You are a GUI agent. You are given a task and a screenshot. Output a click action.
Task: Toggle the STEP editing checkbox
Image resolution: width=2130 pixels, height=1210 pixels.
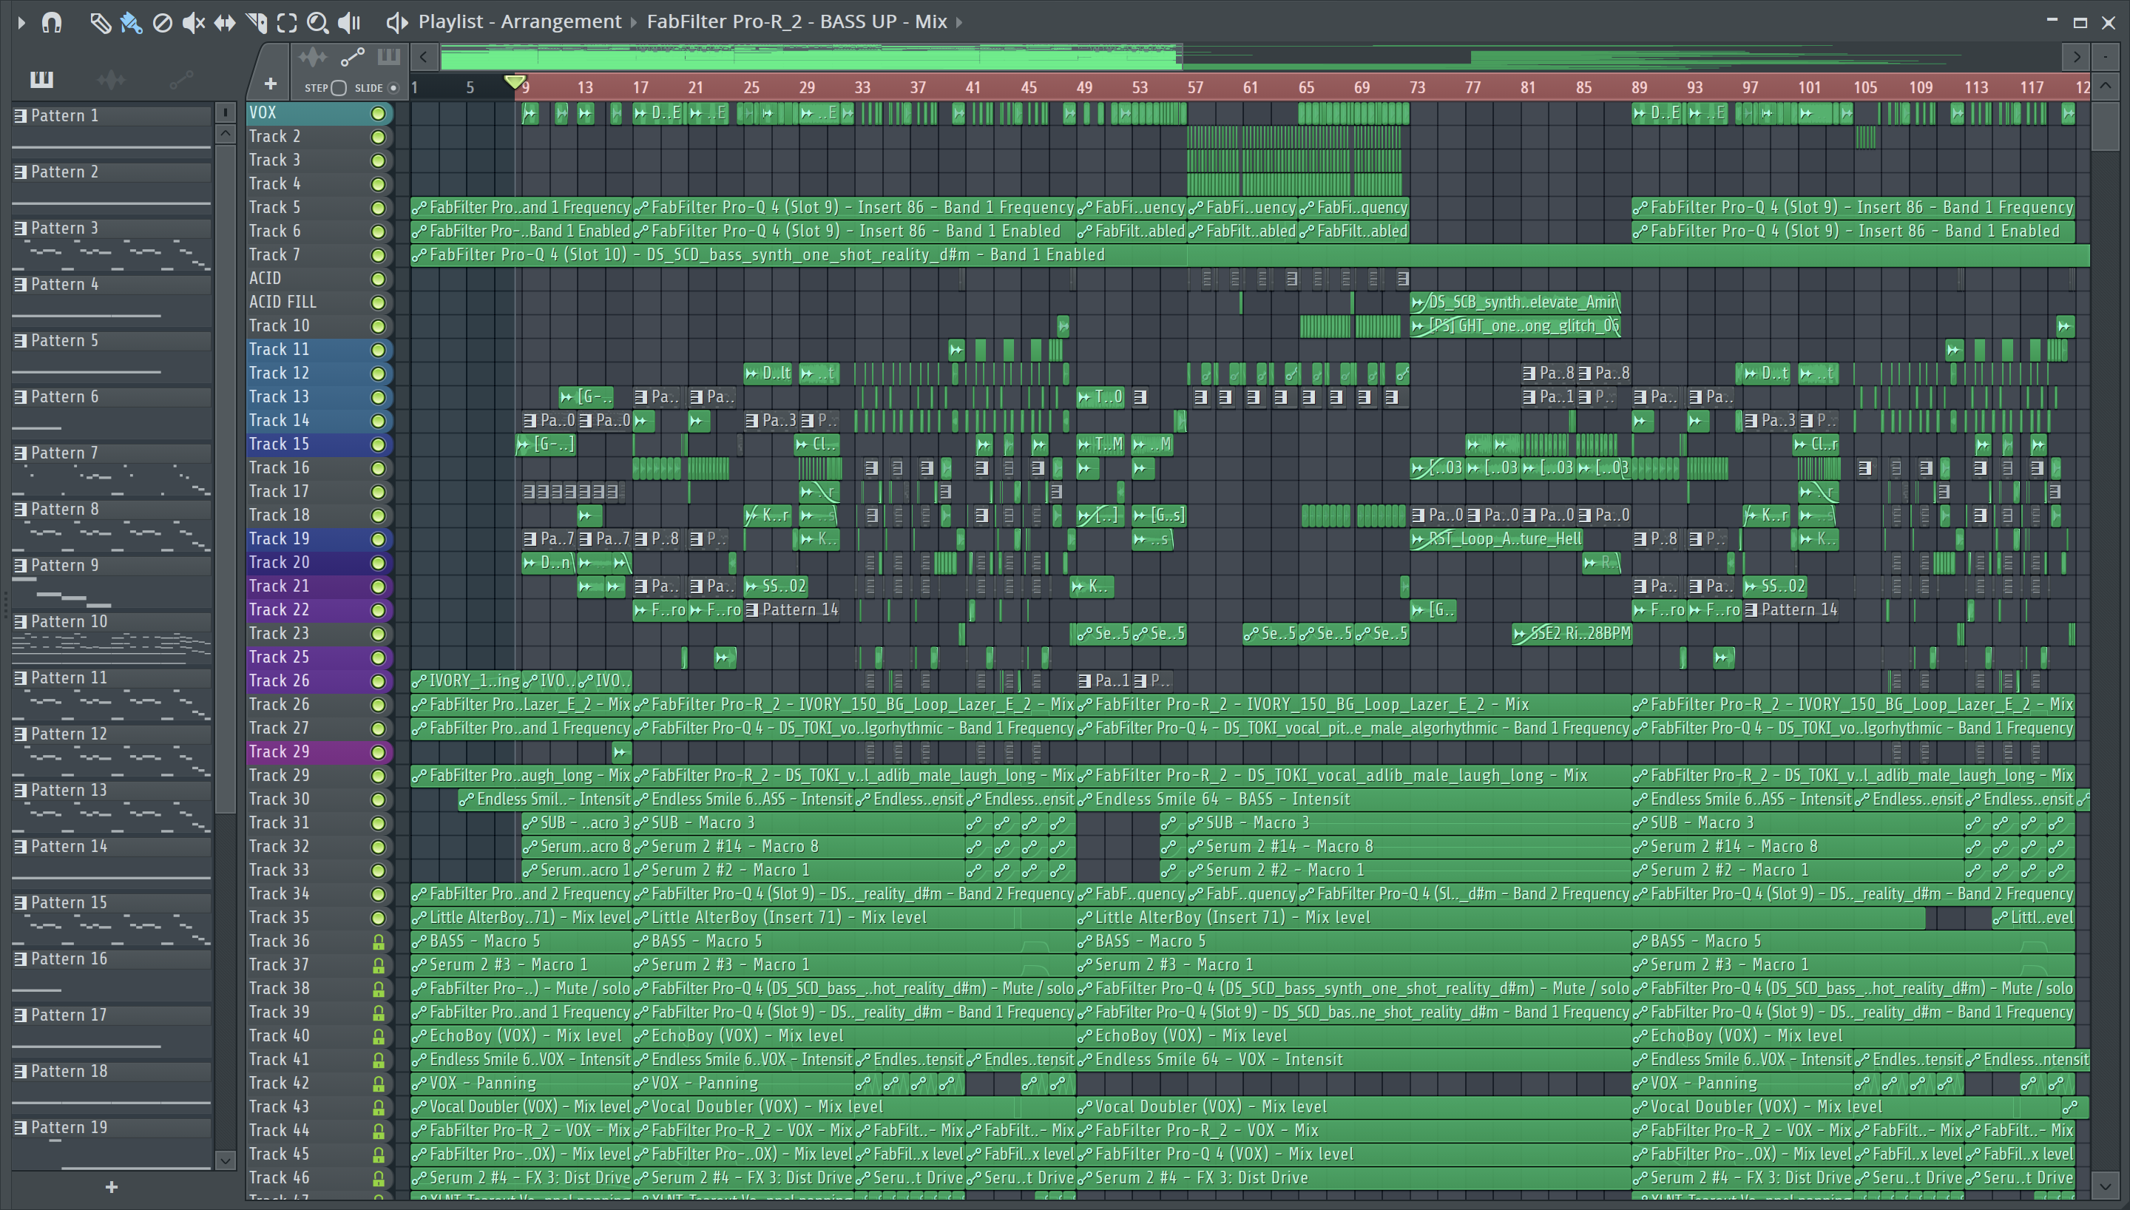(338, 88)
